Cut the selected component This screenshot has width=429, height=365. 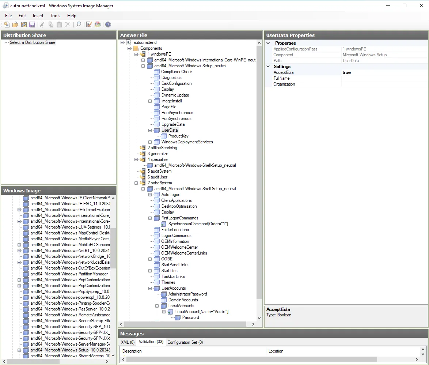(x=42, y=25)
